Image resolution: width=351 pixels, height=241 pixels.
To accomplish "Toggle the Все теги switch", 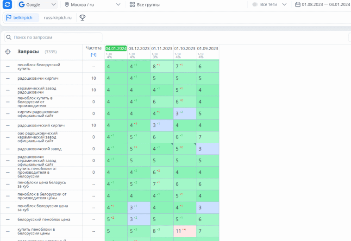I will (255, 5).
